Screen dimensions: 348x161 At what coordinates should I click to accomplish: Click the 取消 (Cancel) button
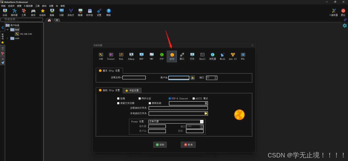pyautogui.click(x=188, y=145)
